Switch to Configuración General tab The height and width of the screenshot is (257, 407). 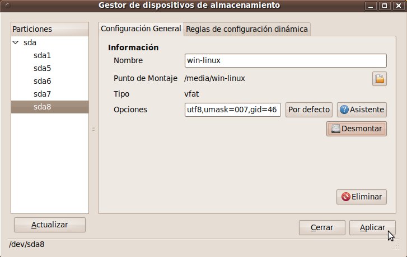click(141, 28)
